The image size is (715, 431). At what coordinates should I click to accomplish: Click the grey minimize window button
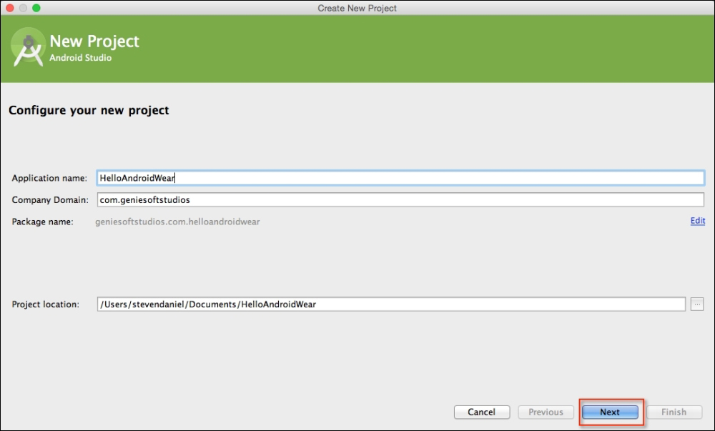(23, 8)
